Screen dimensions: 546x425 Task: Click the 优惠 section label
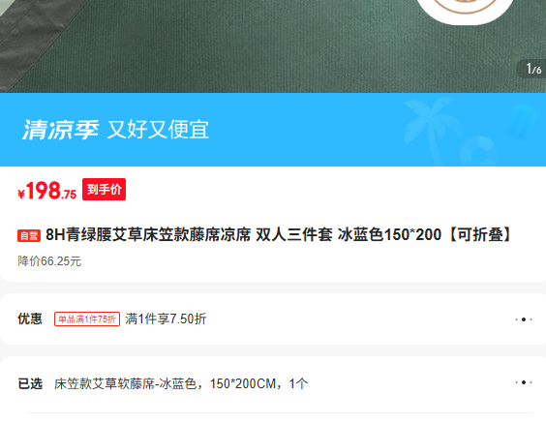click(x=30, y=319)
